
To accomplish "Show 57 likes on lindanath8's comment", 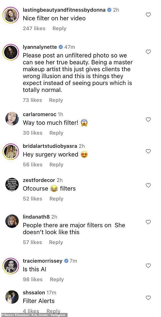I will coord(33,242).
